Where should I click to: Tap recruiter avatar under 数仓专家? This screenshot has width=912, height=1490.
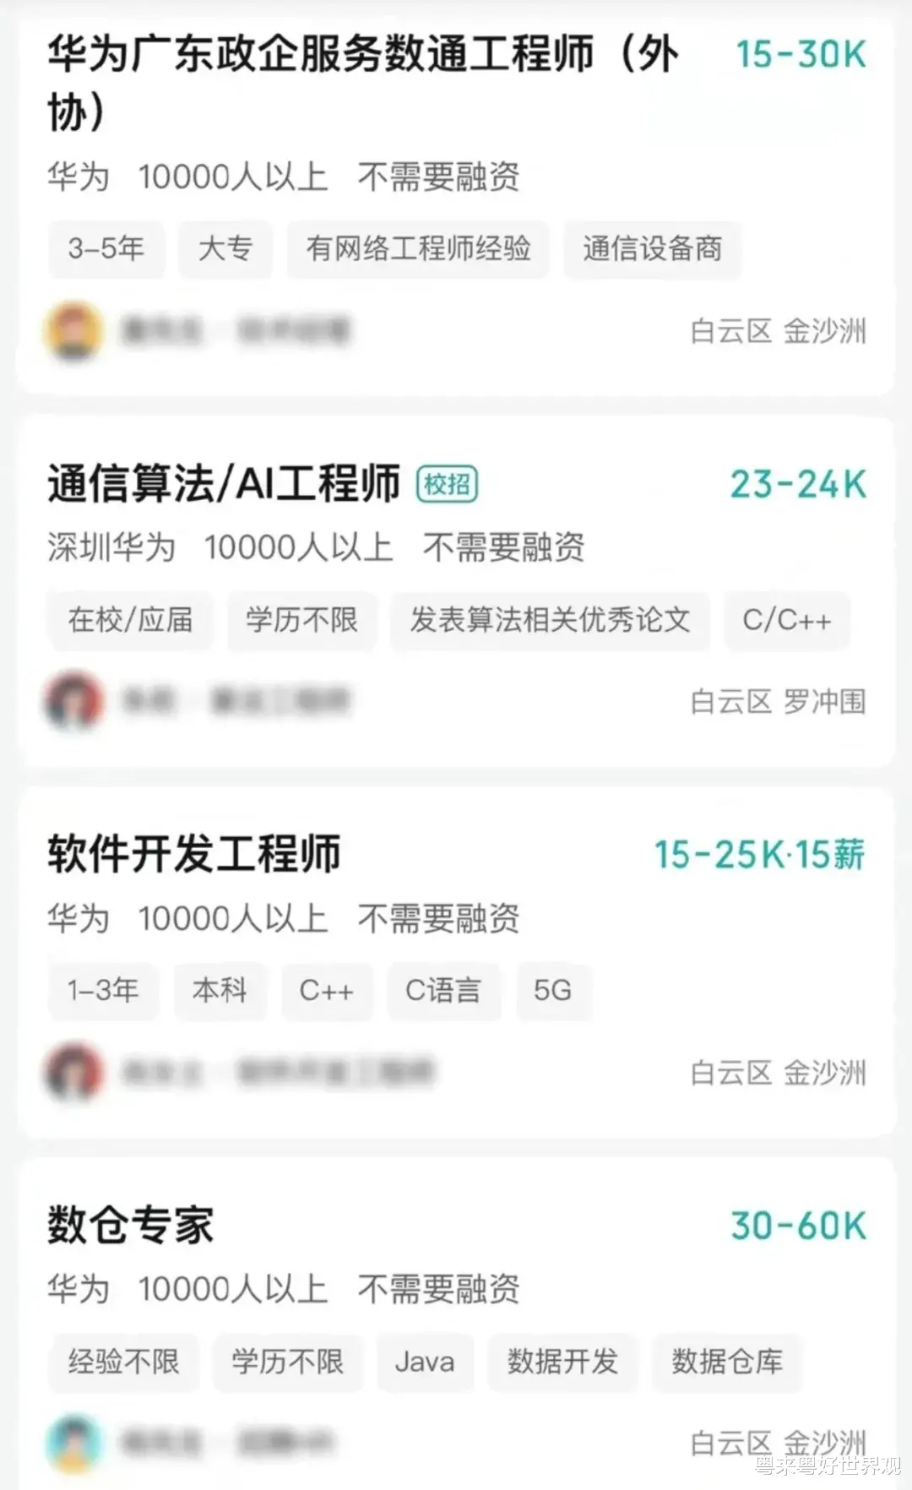tap(73, 1443)
